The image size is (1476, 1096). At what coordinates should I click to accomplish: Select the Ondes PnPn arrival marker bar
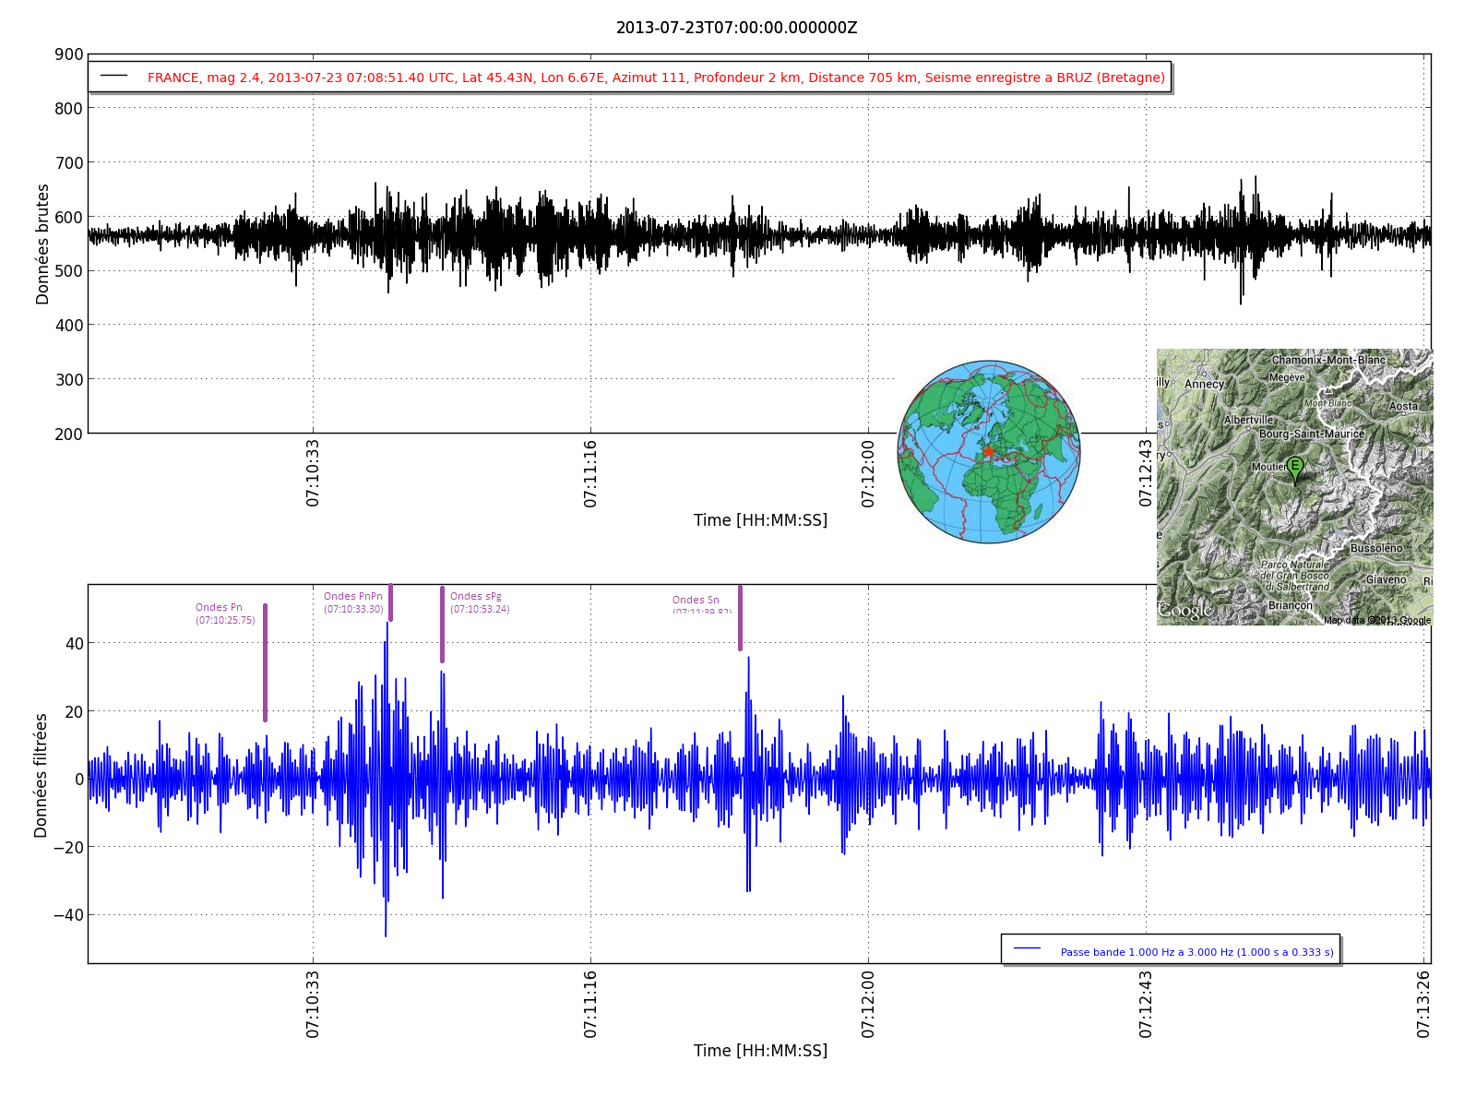[x=390, y=602]
